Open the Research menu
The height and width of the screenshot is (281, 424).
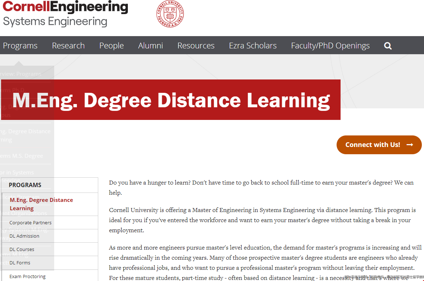click(x=68, y=46)
